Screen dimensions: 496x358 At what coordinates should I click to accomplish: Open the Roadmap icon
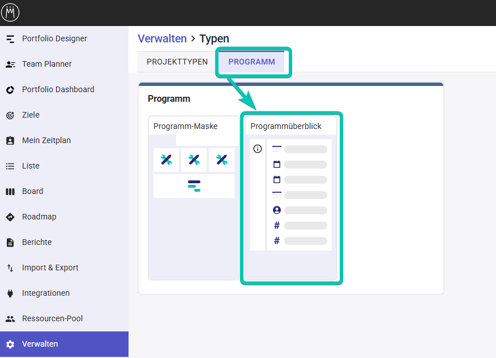pos(10,217)
